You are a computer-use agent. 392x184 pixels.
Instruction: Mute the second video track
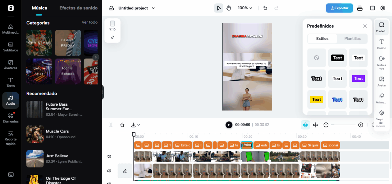109,171
